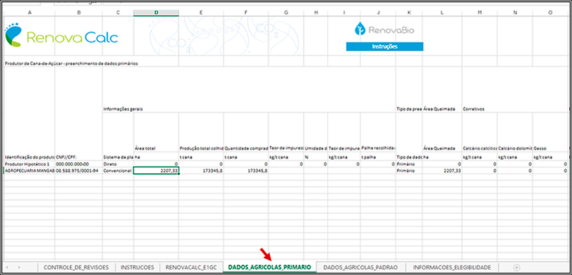Select CNPJ cell 08.588.975/0001-94
The image size is (572, 275).
point(78,171)
